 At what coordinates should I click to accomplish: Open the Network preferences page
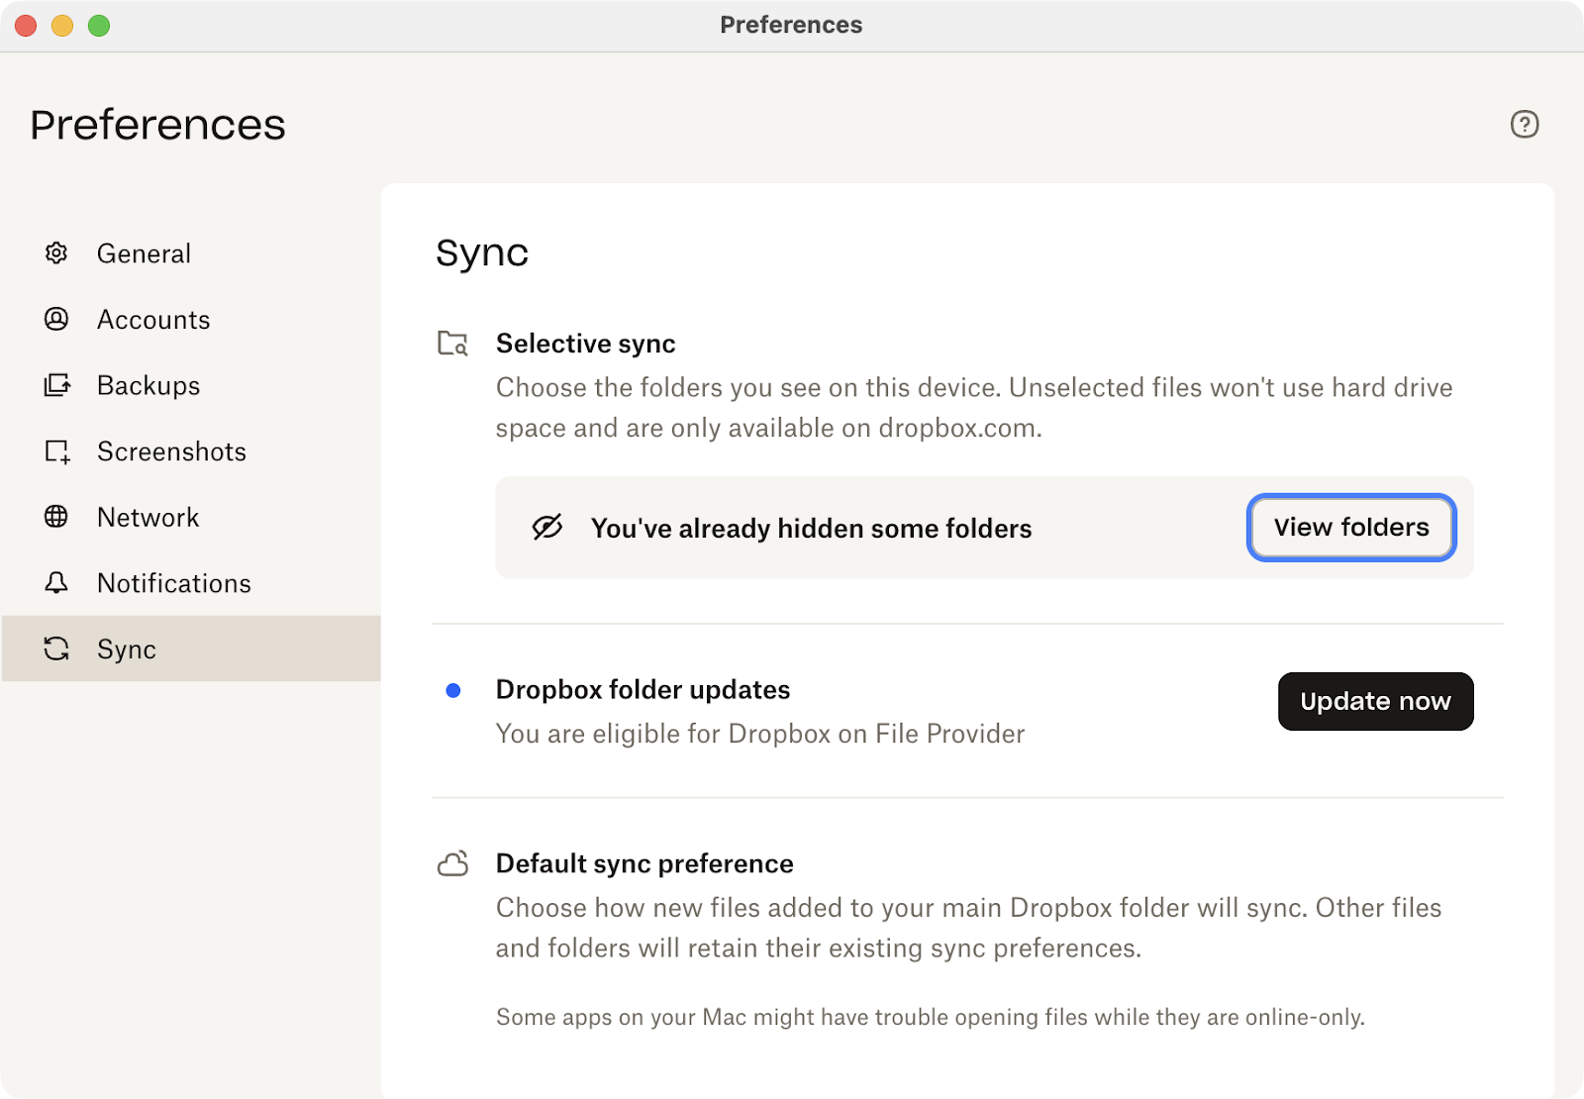147,517
